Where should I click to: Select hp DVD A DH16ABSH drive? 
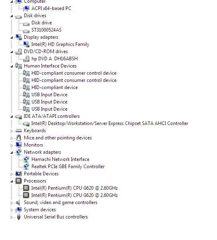[x=55, y=59]
